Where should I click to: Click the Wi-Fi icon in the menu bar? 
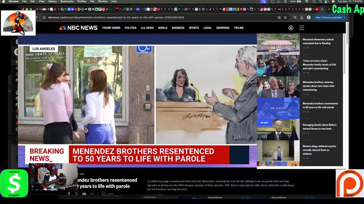pyautogui.click(x=307, y=1)
